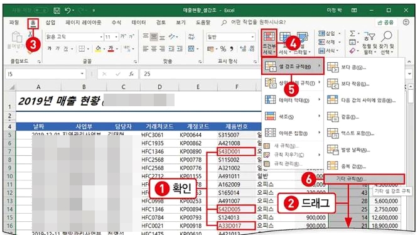Switch to the Data (데이터) tab
Screen dimensions: 420x235
point(139,23)
